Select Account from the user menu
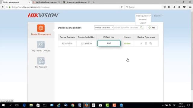Viewport: 193px width, 108px height. pyautogui.click(x=143, y=19)
